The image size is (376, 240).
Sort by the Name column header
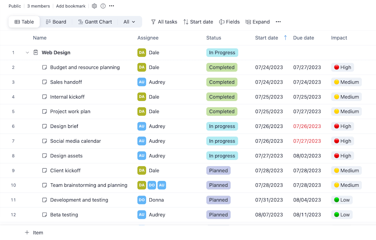click(40, 38)
